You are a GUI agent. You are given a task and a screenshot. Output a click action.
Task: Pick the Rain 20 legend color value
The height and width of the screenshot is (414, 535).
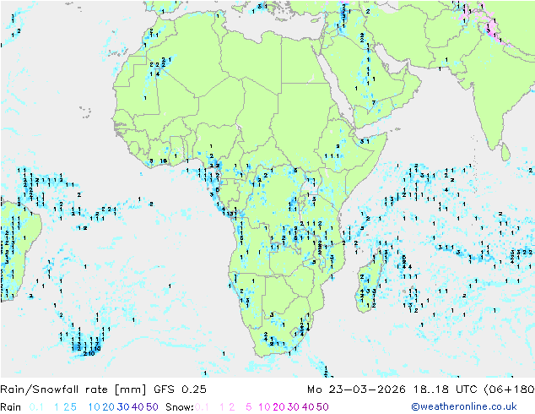tap(109, 407)
